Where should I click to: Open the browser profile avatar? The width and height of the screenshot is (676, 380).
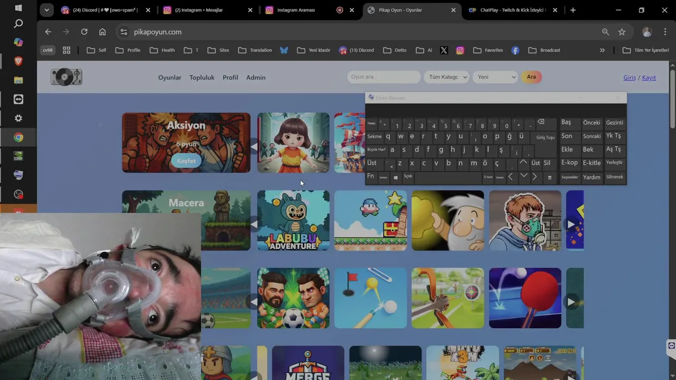647,32
